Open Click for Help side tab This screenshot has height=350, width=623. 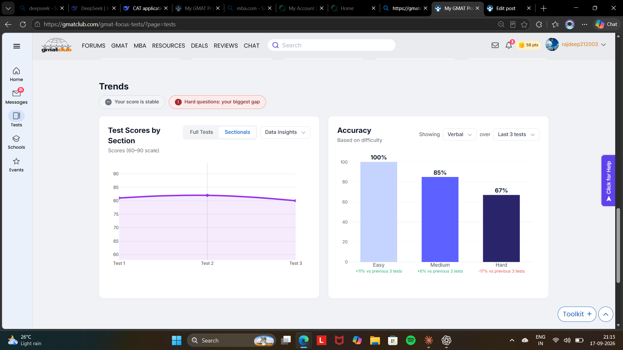[x=608, y=181]
